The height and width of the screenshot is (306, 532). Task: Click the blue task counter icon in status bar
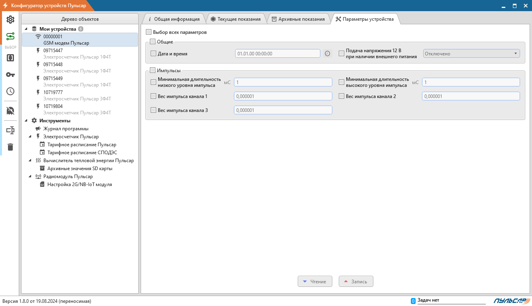click(413, 301)
